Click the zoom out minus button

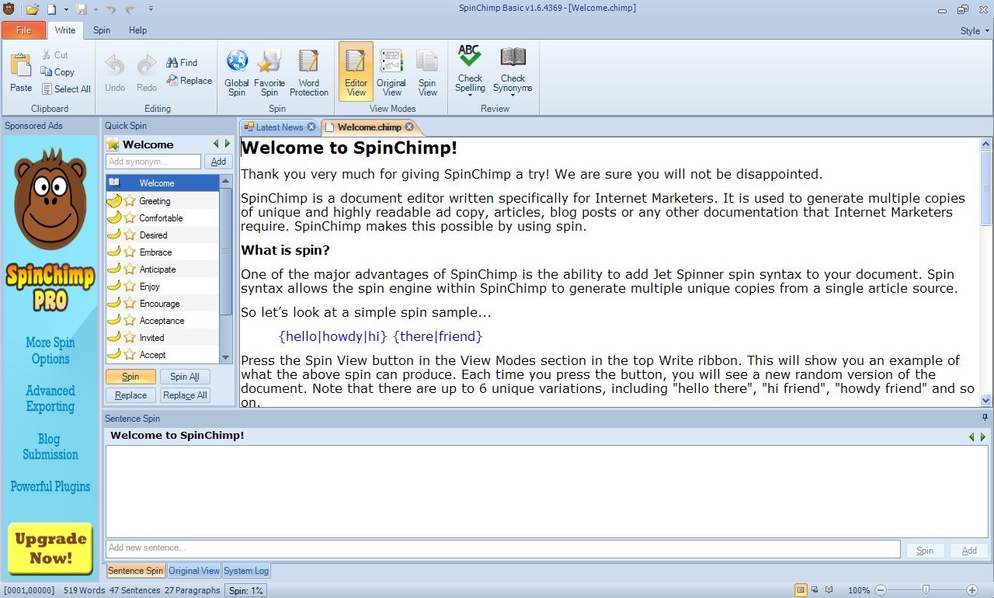(881, 590)
